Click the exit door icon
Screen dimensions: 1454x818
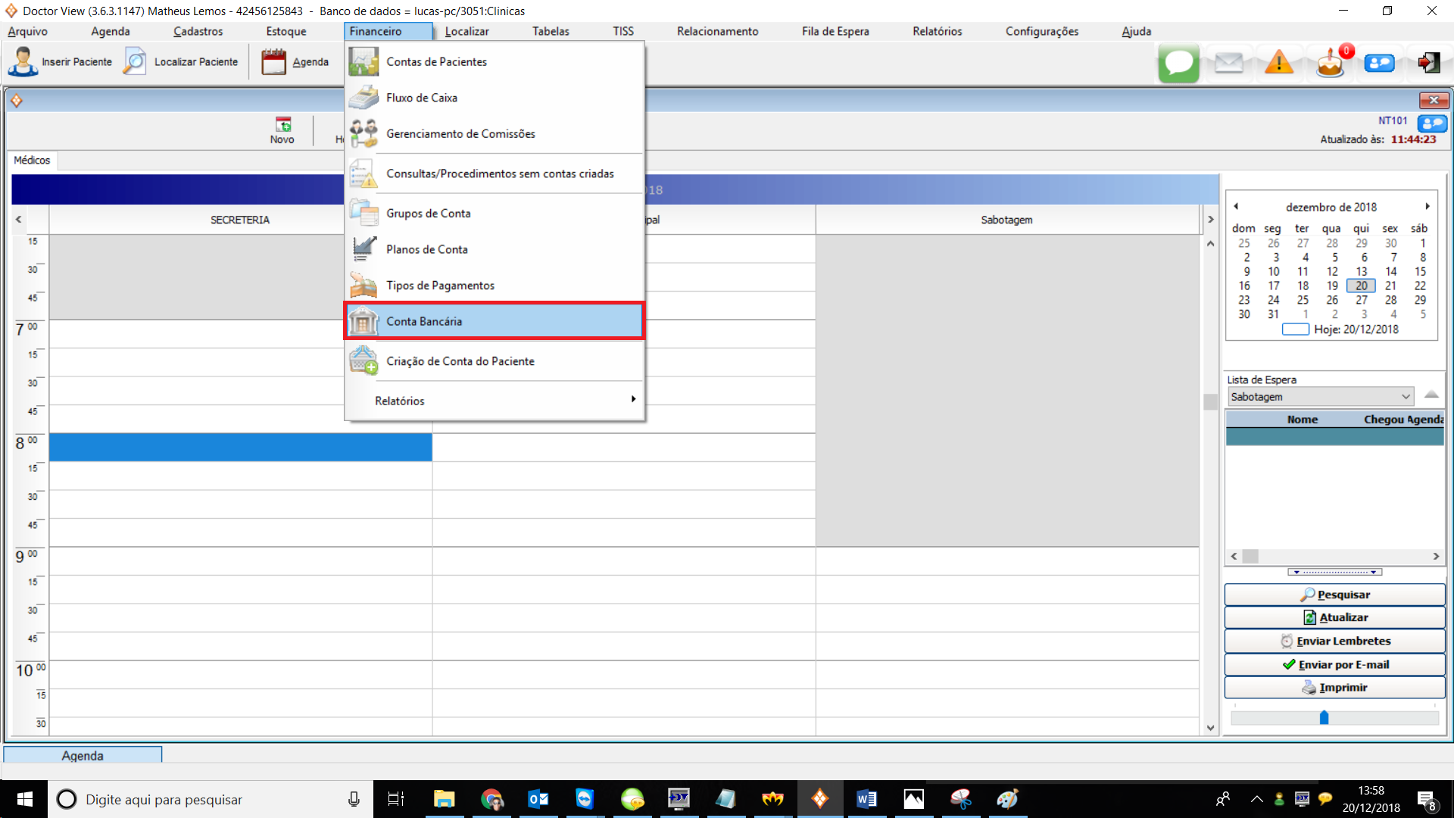click(x=1429, y=63)
